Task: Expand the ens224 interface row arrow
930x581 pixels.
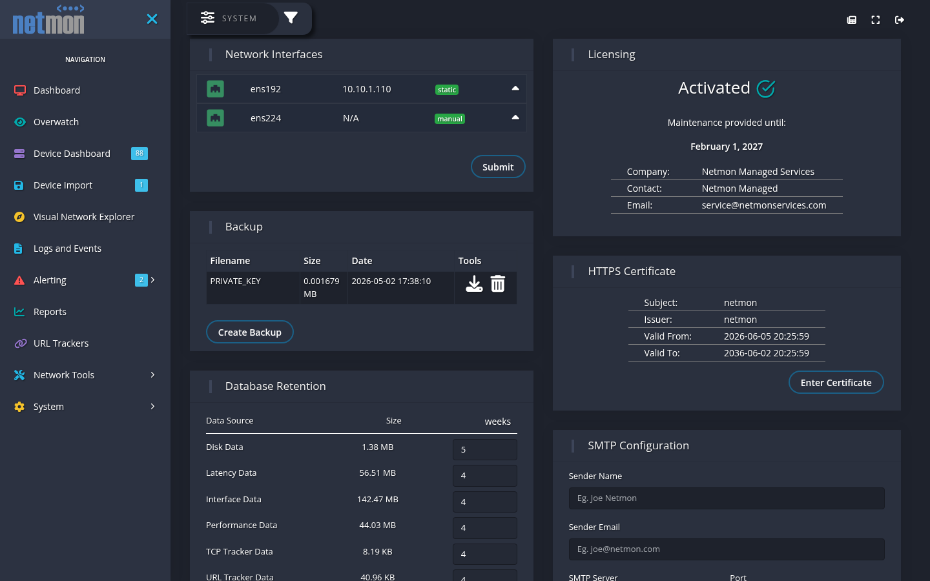Action: [x=515, y=117]
